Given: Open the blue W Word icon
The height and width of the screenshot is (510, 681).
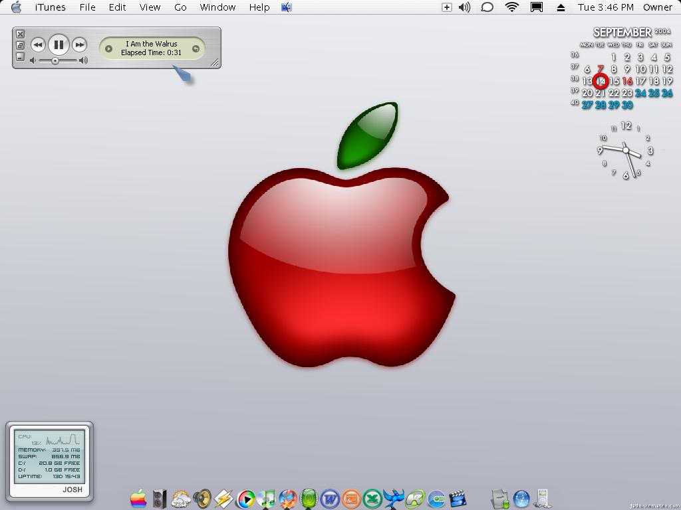Looking at the screenshot, I should pos(330,498).
